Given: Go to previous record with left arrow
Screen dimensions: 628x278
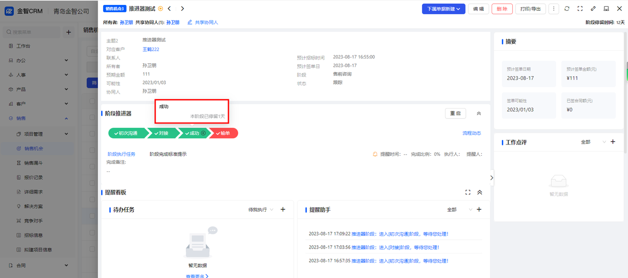Looking at the screenshot, I should [169, 8].
